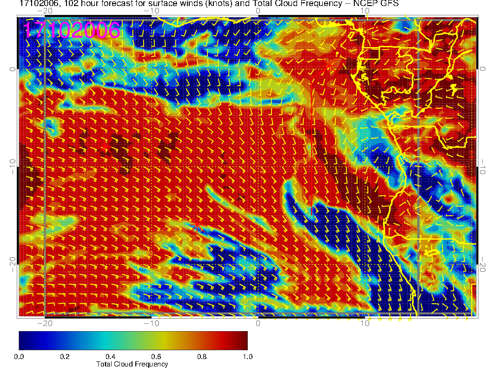Click the right axis latitude label 0
This screenshot has width=491, height=379.
pos(483,69)
